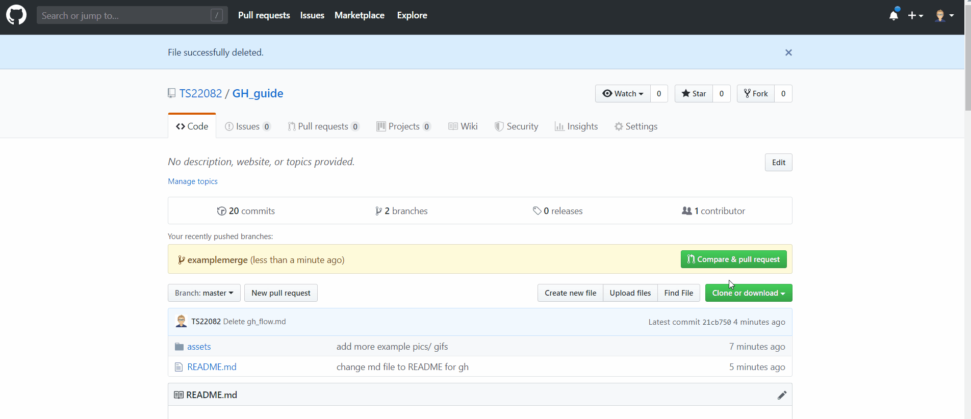The height and width of the screenshot is (419, 971).
Task: Click the search or jump to field
Action: pos(132,15)
